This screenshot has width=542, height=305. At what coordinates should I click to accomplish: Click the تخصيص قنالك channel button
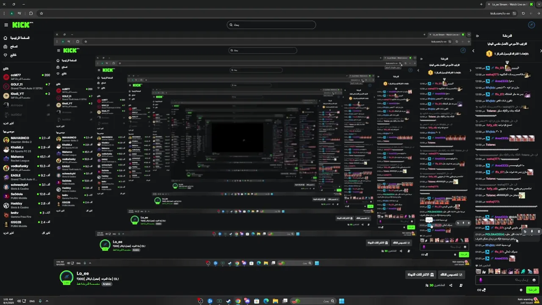click(x=452, y=275)
